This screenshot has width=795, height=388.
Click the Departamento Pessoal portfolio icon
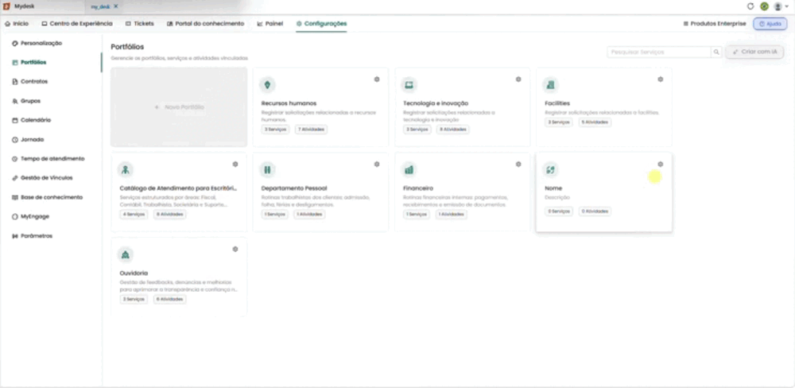[267, 169]
